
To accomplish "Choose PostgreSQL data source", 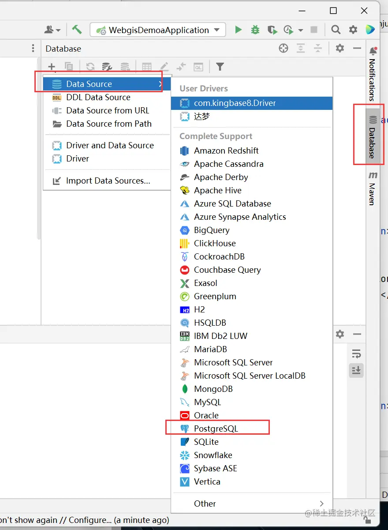I will (252, 429).
